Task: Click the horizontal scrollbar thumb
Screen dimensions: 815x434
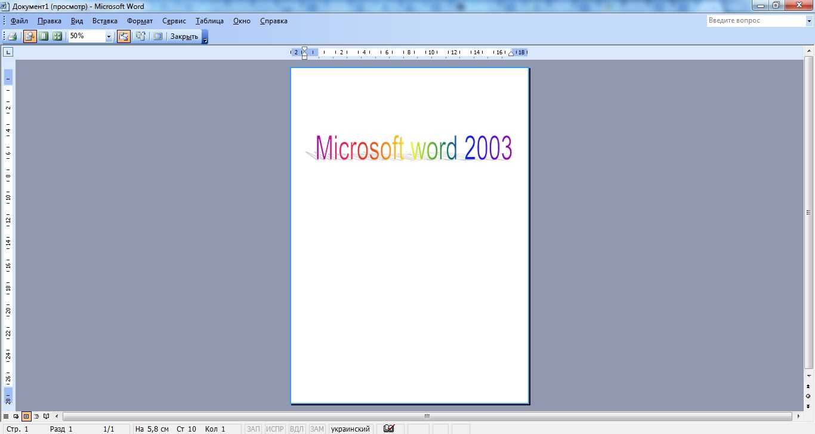Action: 427,416
